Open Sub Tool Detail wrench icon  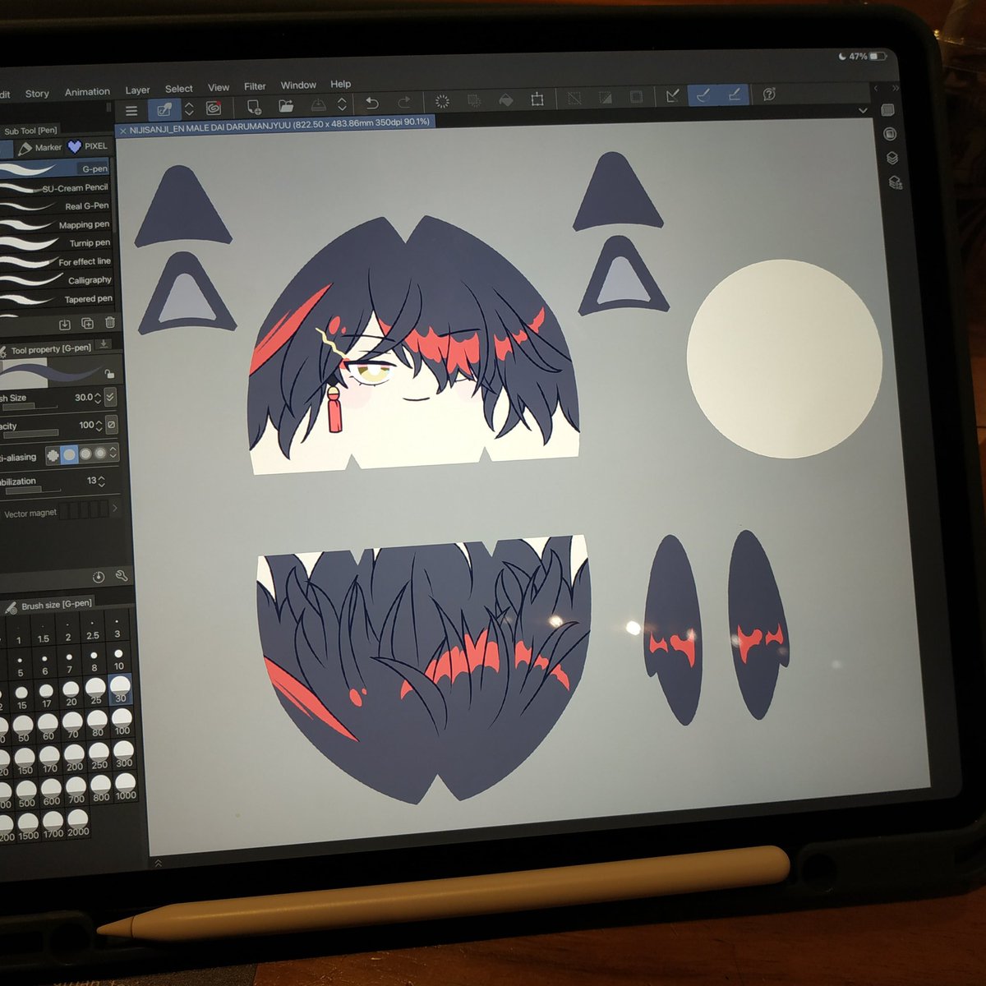tap(122, 576)
